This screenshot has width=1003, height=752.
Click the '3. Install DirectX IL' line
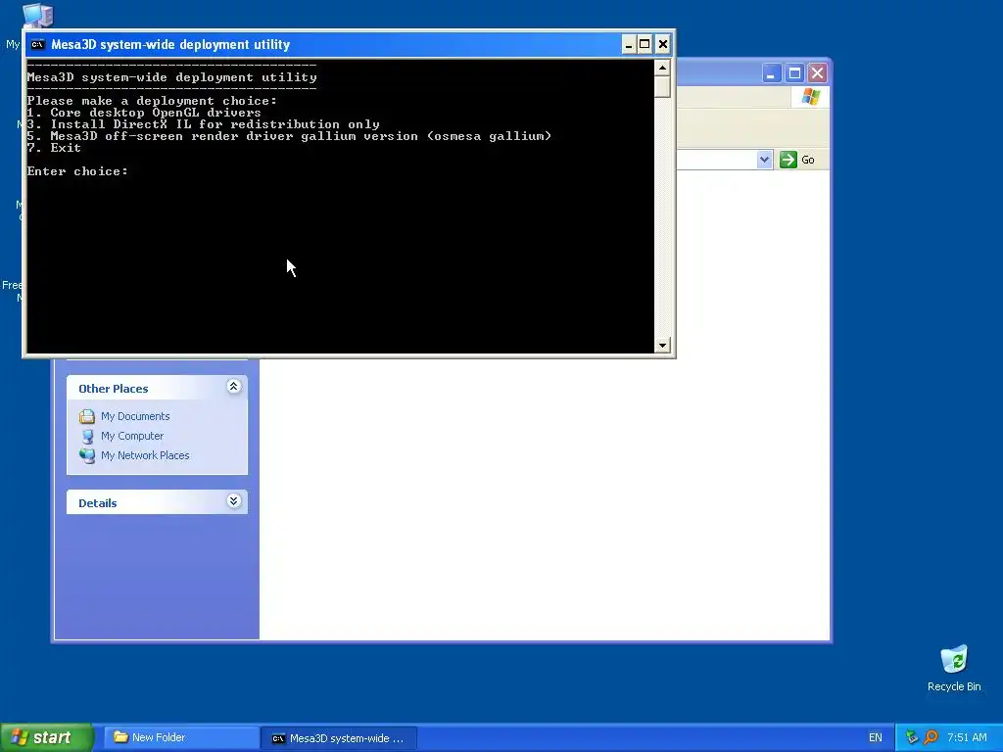point(204,124)
